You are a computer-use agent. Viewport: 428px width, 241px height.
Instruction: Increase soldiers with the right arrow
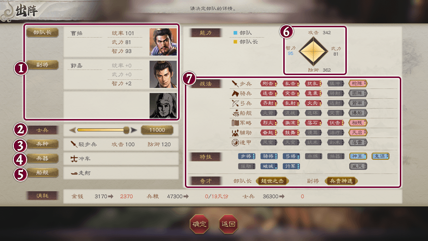click(x=134, y=130)
